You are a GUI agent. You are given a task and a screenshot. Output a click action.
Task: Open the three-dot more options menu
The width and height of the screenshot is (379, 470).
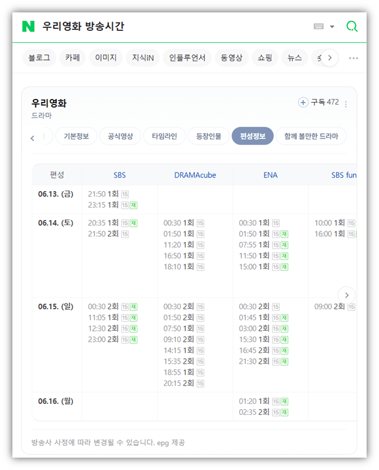coord(354,58)
